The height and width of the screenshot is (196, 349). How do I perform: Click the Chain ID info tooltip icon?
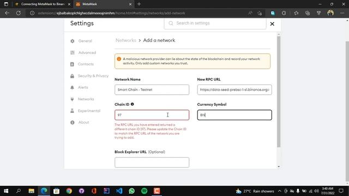[x=132, y=104]
